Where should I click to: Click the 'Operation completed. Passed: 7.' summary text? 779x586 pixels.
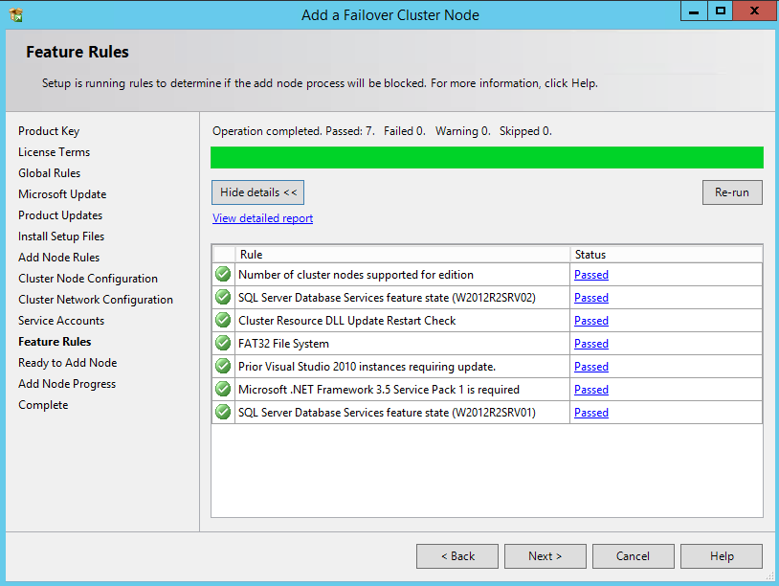tap(294, 131)
